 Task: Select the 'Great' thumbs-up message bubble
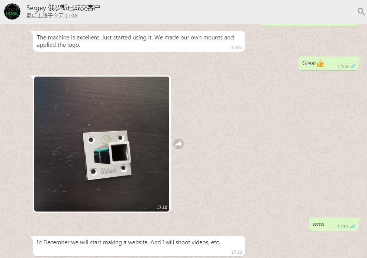[x=329, y=64]
